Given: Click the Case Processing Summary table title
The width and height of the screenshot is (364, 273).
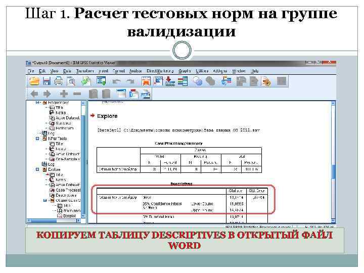Looking at the screenshot, I should (x=178, y=144).
